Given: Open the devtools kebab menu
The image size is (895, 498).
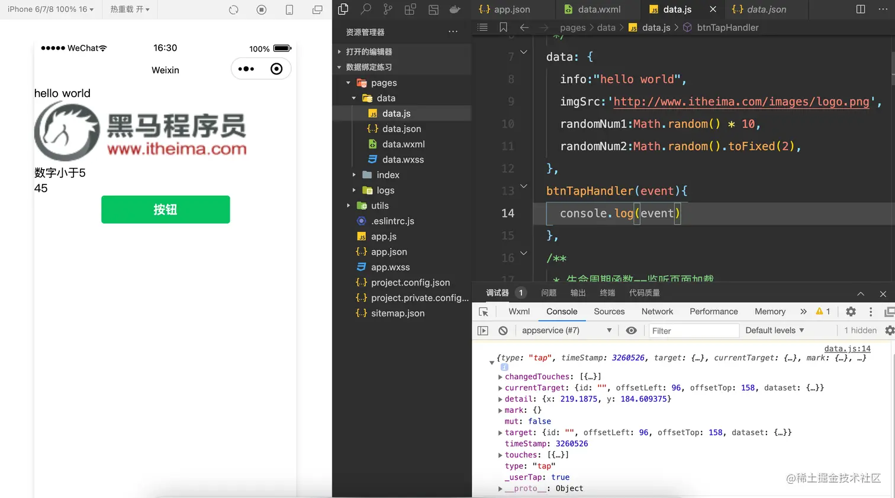Looking at the screenshot, I should coord(871,312).
